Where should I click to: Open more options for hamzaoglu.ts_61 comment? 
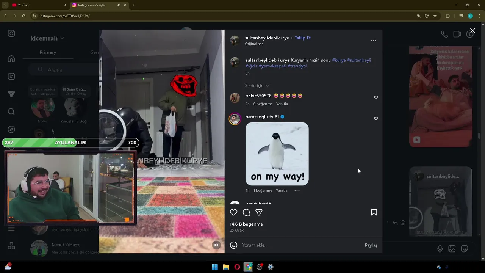[297, 190]
